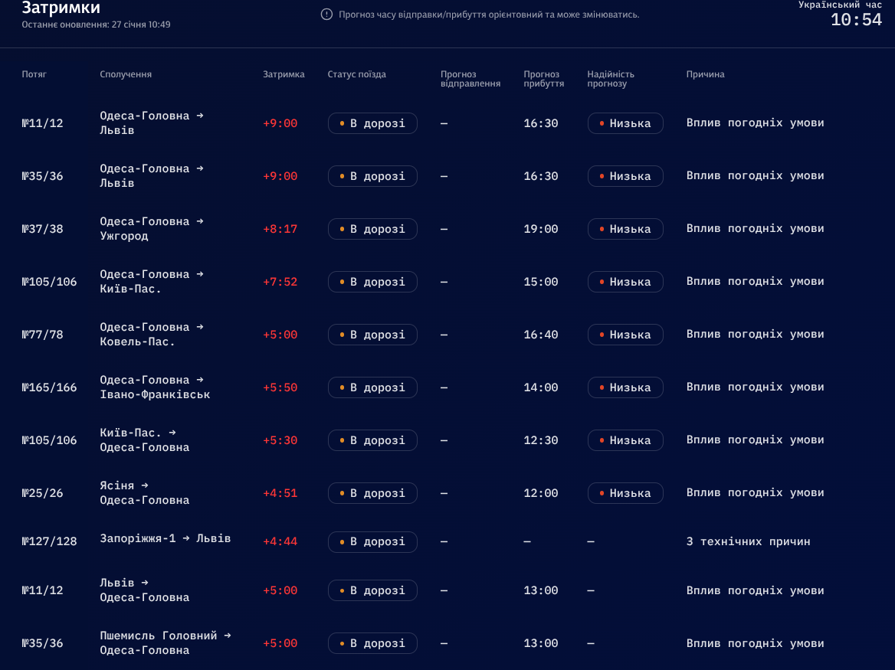This screenshot has height=670, width=895.
Task: Select the 'Надійність прогнозу' column header
Action: pos(611,79)
